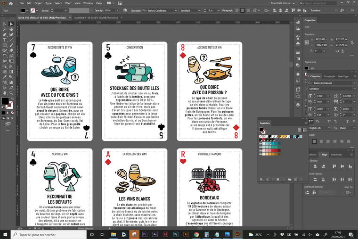Click Horizontal Align Center in Align panel
This screenshot has width=358, height=239.
315,166
